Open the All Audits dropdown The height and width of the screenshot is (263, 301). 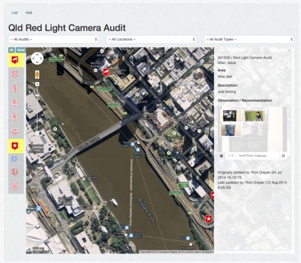(53, 39)
